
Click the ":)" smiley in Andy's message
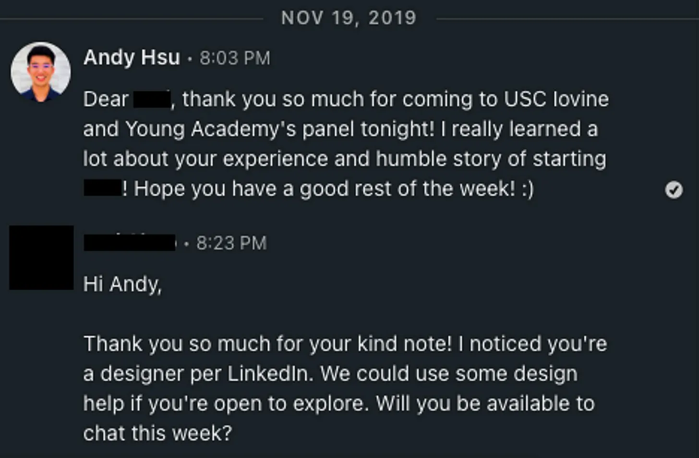[x=527, y=188]
